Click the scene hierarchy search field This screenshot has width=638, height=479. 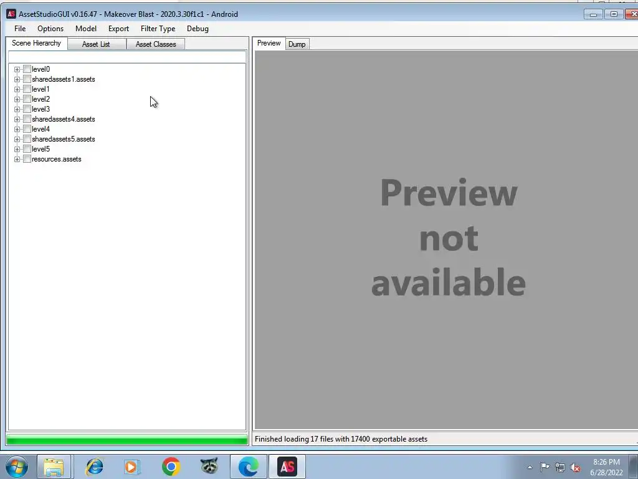pos(127,57)
